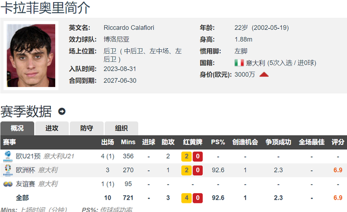This screenshot has width=347, height=212.
Task: Click the 270 minutes value
Action: 128,170
